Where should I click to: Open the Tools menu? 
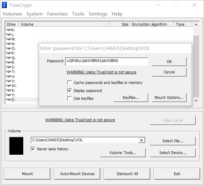click(78, 14)
